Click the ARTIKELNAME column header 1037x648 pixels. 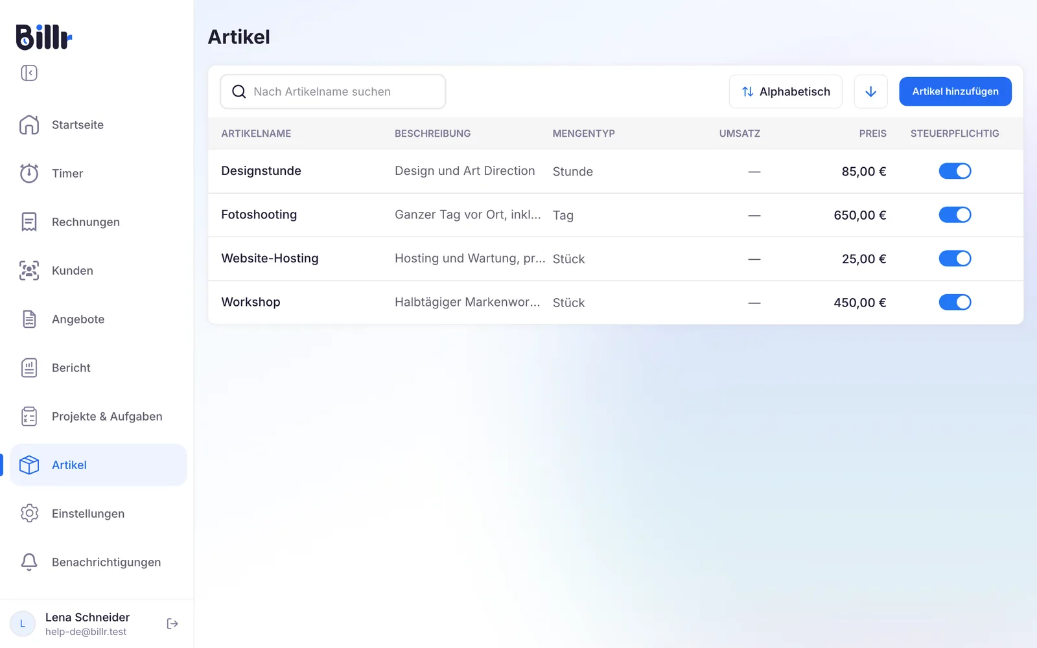256,133
